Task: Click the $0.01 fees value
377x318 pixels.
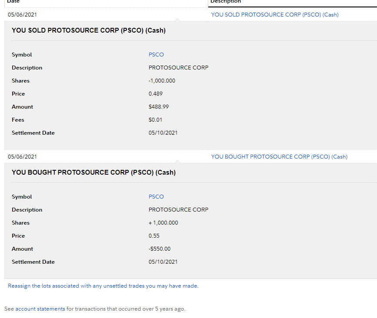Action: click(x=155, y=120)
